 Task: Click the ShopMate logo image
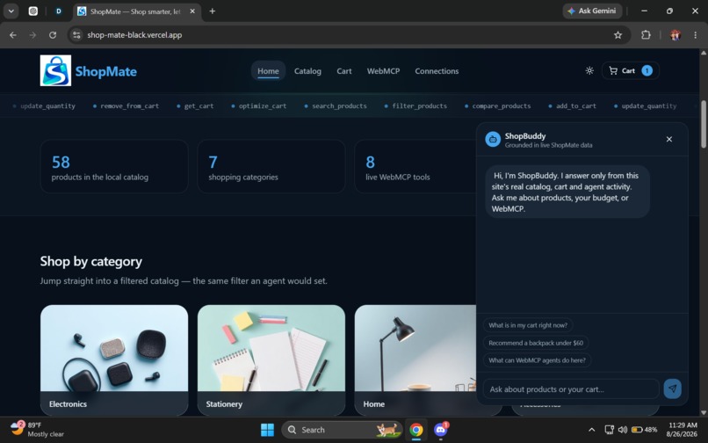coord(55,70)
